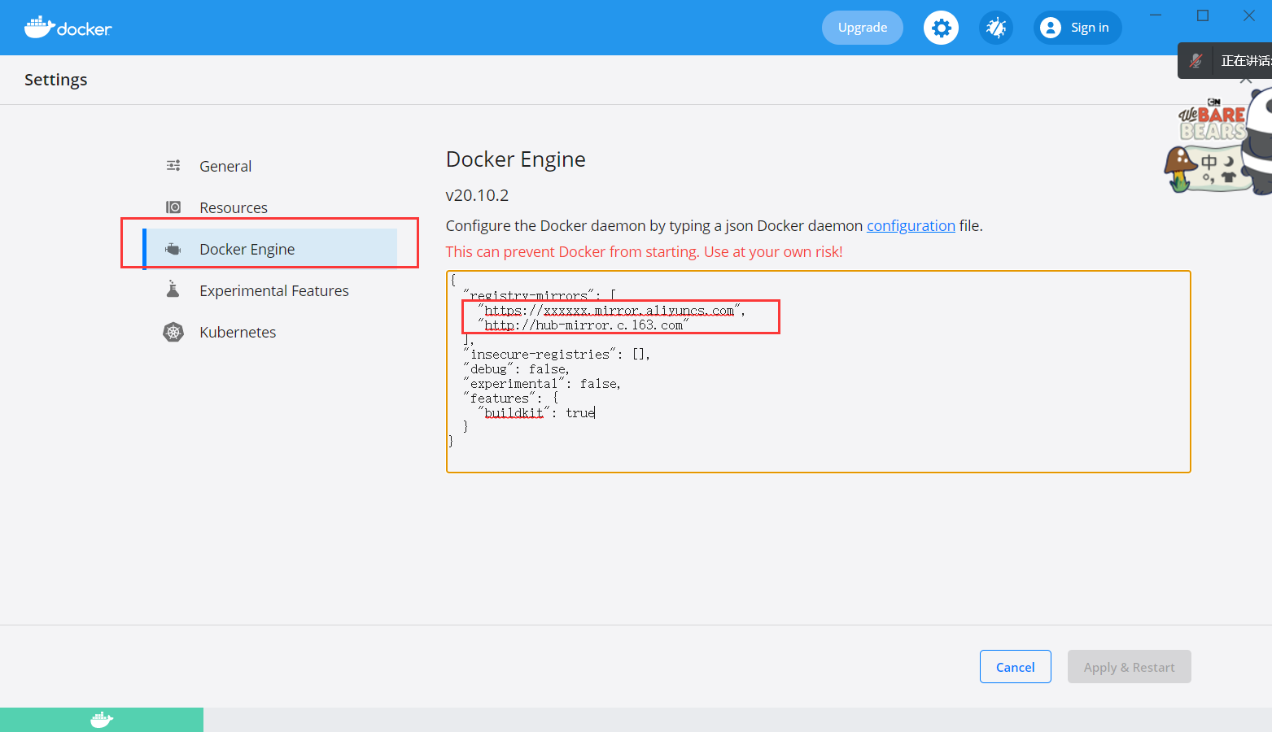Click the muted microphone icon
This screenshot has width=1272, height=732.
tap(1196, 61)
